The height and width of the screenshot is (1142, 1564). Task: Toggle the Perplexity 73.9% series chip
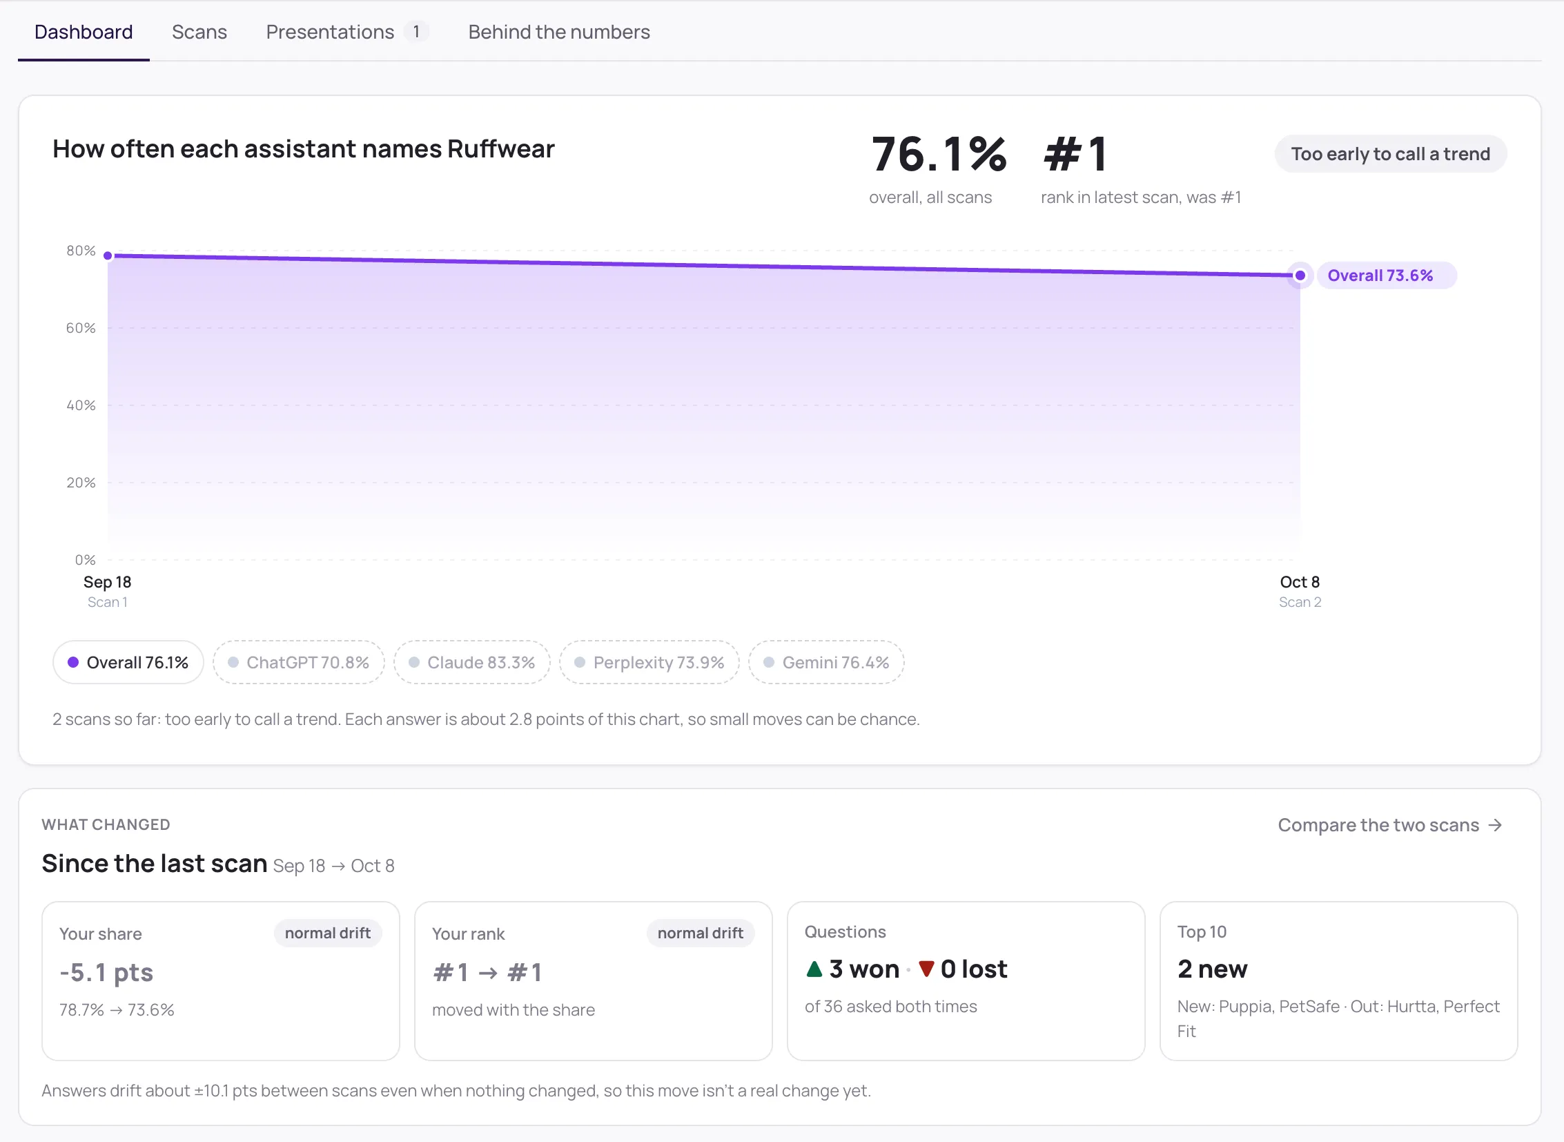click(x=649, y=662)
